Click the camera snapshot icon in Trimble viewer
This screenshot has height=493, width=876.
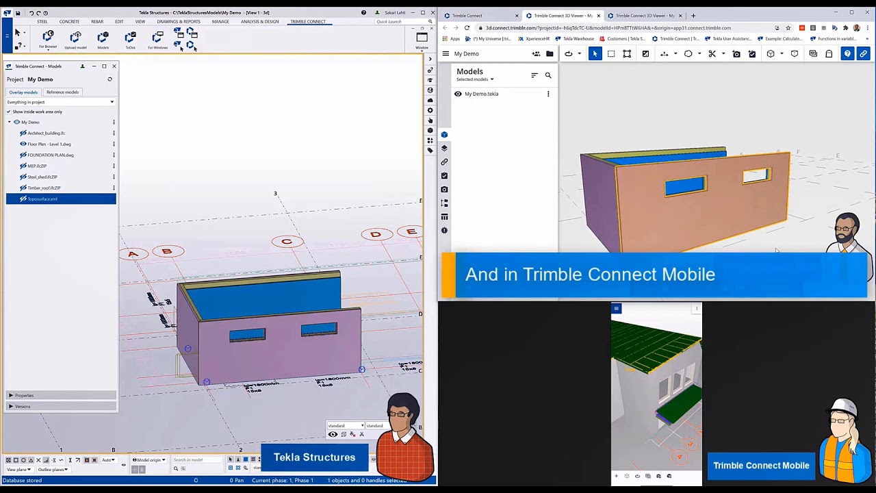736,53
